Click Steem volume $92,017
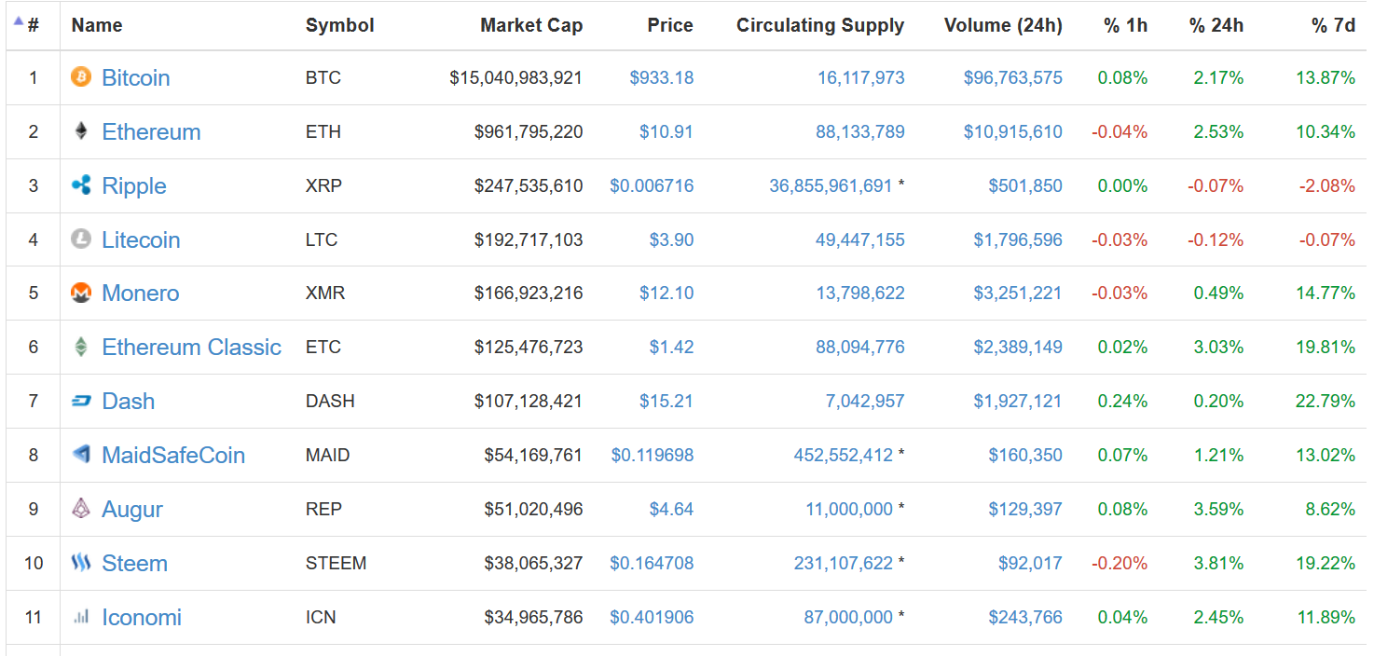The image size is (1374, 656). [x=1028, y=563]
